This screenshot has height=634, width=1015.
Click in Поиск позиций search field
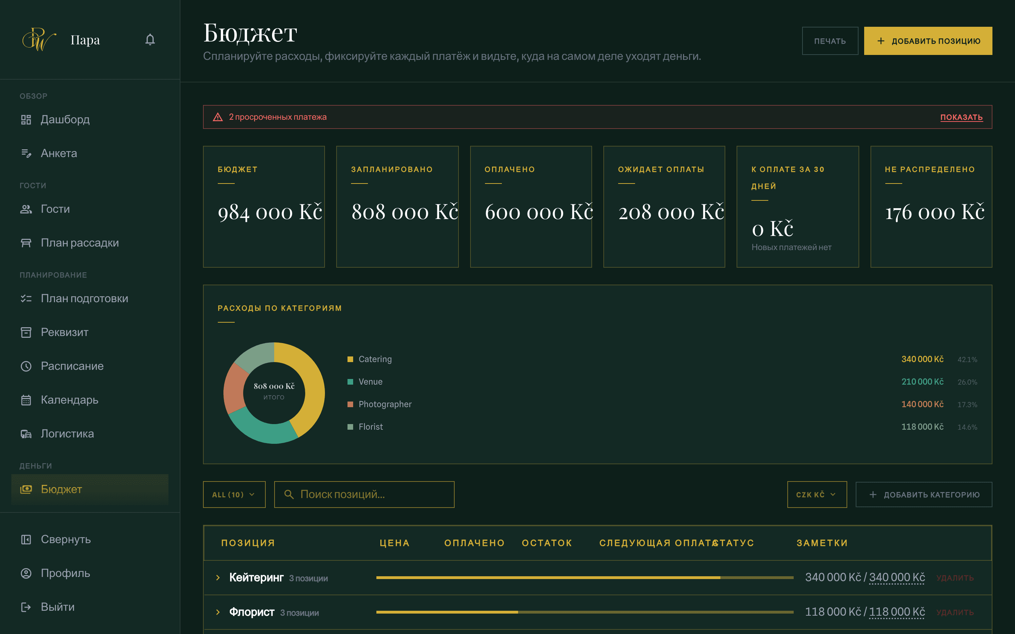tap(364, 495)
